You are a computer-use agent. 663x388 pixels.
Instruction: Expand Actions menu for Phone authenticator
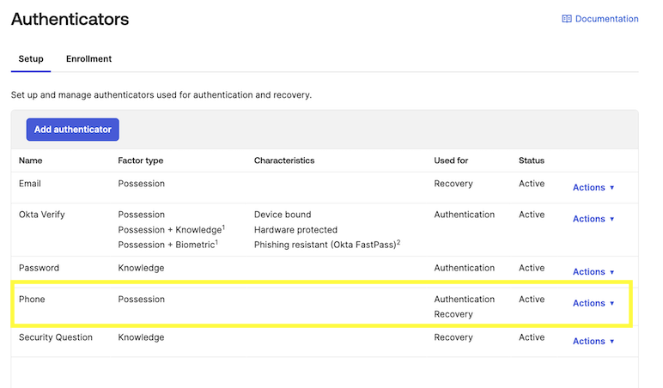[x=593, y=303]
